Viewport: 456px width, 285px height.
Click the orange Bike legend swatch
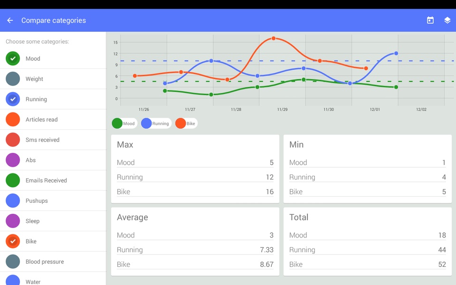pos(180,123)
